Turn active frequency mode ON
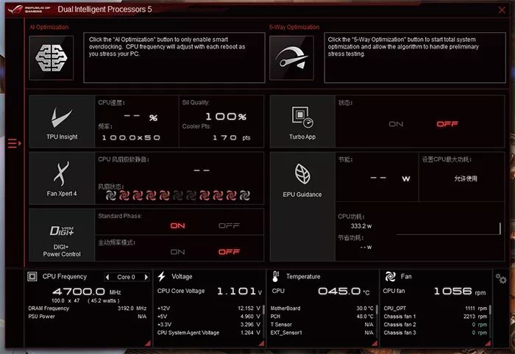Image resolution: width=515 pixels, height=354 pixels. (178, 252)
